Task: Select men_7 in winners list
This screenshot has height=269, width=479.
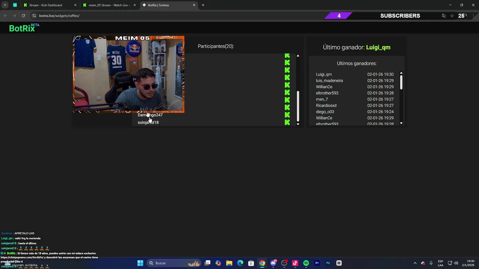Action: [x=322, y=99]
